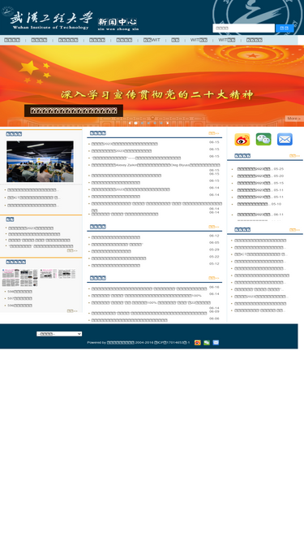Click the More link on banner

coord(294,119)
